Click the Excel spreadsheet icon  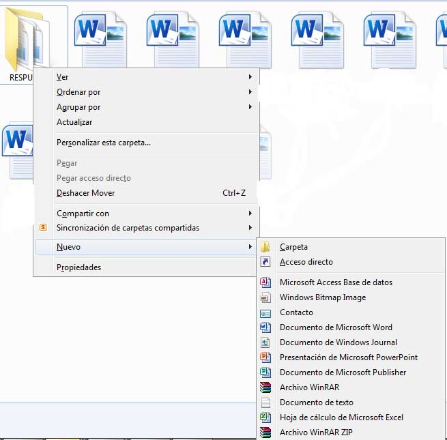[x=265, y=417]
